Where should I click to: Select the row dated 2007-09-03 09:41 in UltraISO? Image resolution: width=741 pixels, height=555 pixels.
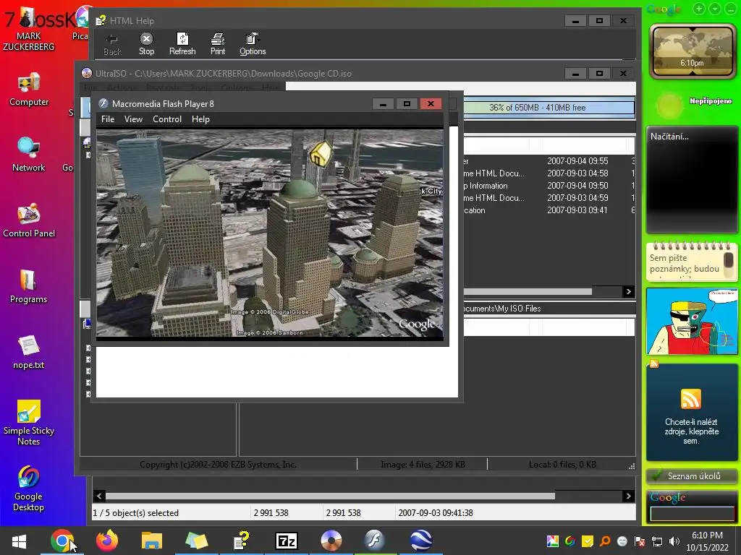point(549,210)
